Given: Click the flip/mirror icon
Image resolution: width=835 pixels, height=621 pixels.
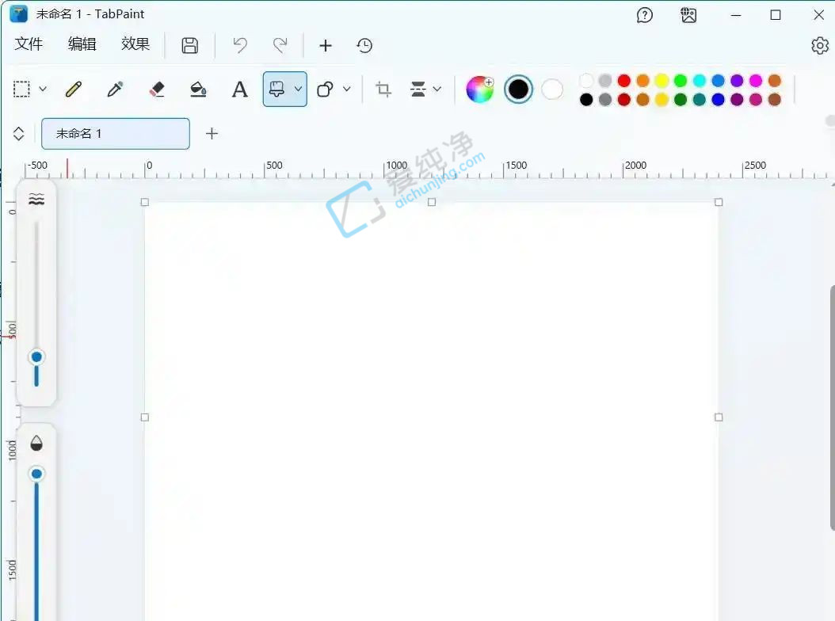Looking at the screenshot, I should (x=418, y=89).
